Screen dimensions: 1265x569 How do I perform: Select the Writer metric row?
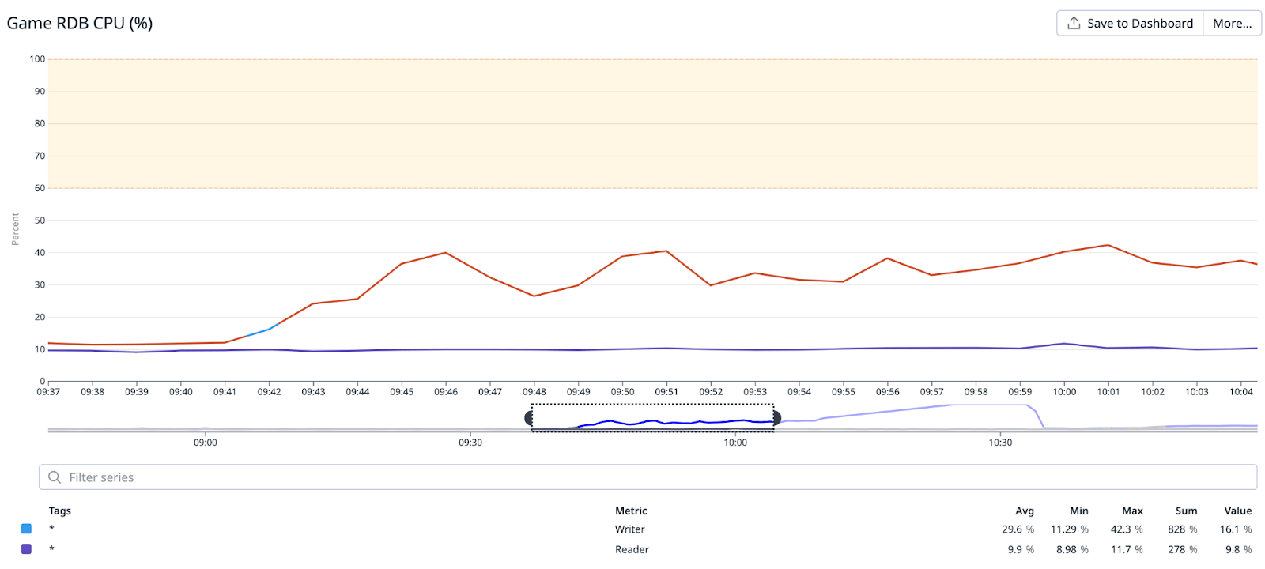pyautogui.click(x=636, y=529)
